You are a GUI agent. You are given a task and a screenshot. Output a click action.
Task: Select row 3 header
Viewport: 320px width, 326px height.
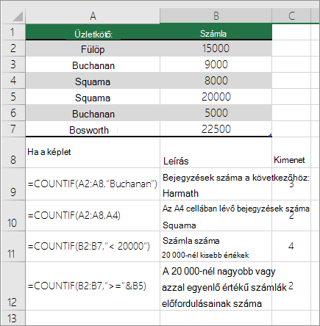click(x=13, y=65)
